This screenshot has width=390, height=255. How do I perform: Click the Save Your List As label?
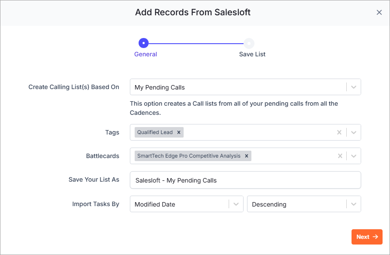coord(94,179)
